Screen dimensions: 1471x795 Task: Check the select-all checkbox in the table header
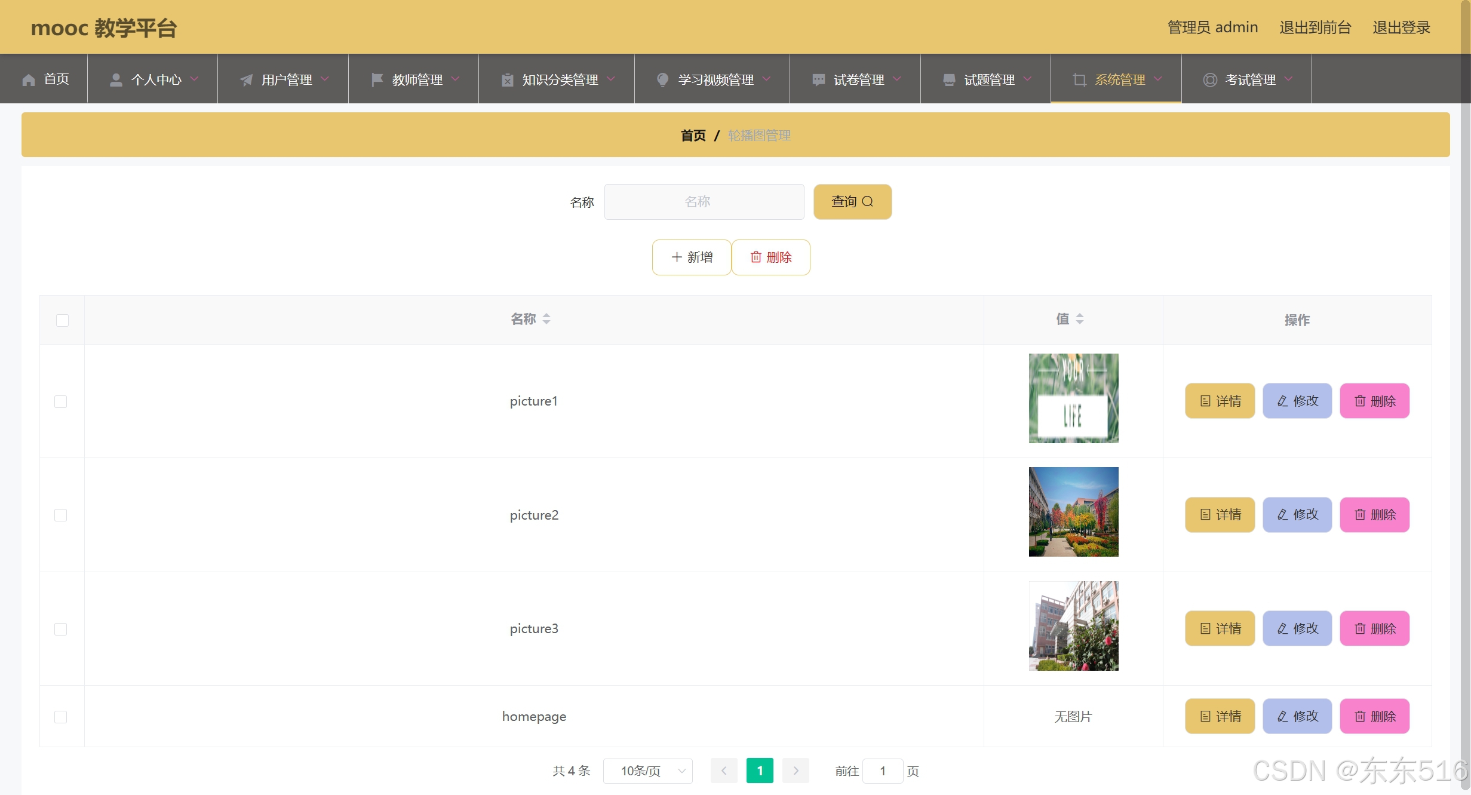pos(62,320)
